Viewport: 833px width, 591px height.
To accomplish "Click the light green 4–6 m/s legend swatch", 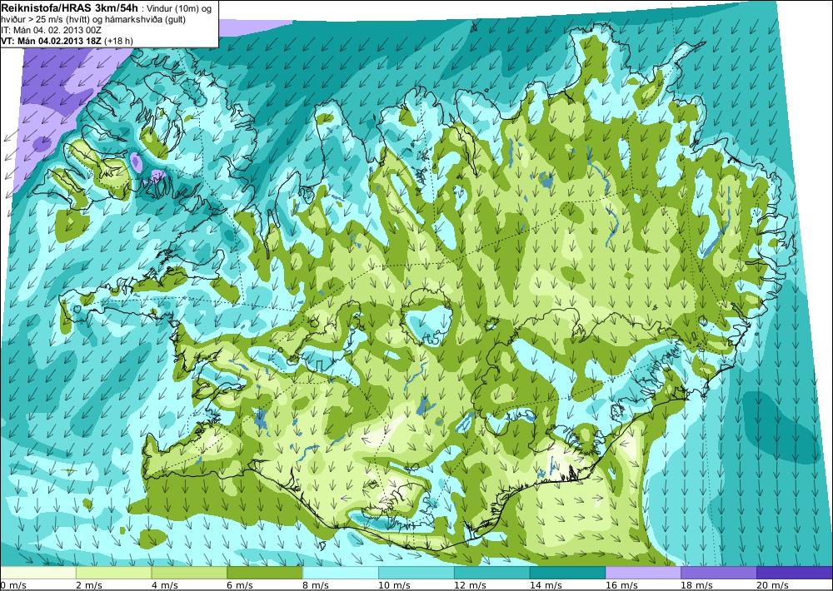I will pyautogui.click(x=189, y=573).
